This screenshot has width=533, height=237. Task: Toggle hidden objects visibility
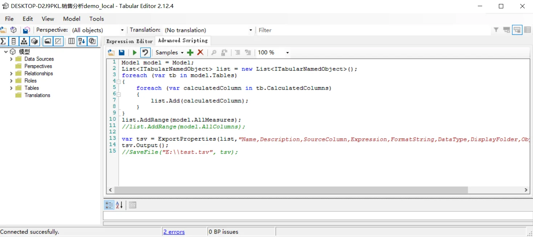pyautogui.click(x=58, y=41)
